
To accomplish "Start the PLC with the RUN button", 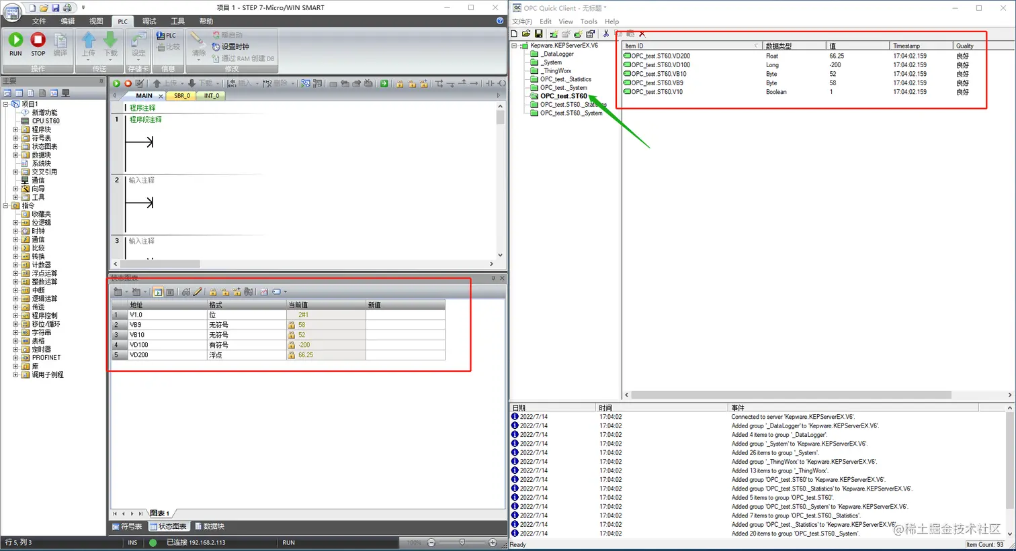I will [15, 44].
